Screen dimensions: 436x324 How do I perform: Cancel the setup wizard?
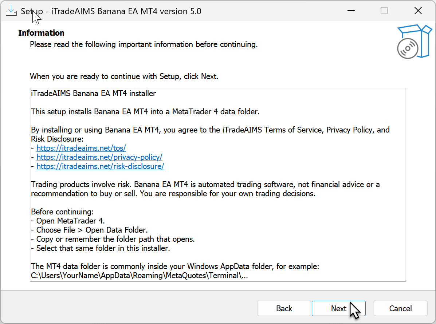(400, 308)
